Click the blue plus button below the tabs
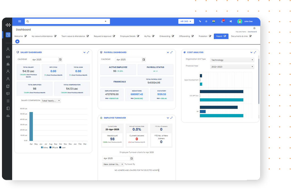Image resolution: width=291 pixels, height=191 pixels. point(17,41)
